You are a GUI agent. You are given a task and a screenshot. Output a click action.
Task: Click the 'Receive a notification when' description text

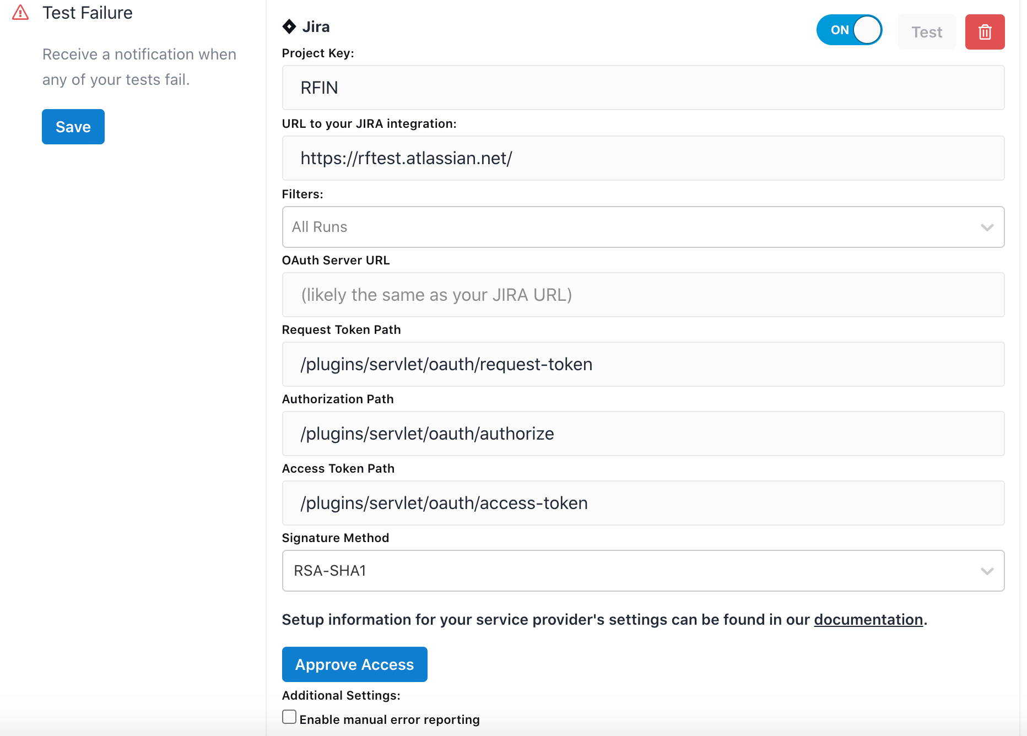(x=139, y=54)
